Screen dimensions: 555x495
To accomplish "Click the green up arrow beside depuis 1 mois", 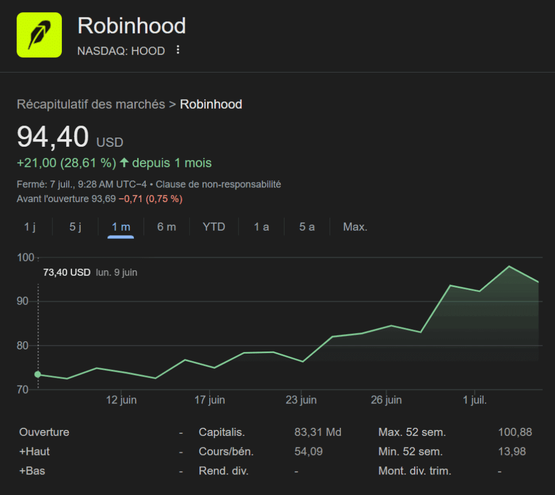I will click(124, 162).
